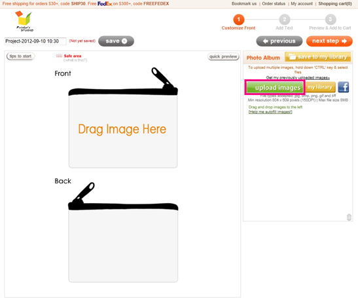Click the green upload images button
Viewport: 358px width, 298px height.
(x=275, y=87)
